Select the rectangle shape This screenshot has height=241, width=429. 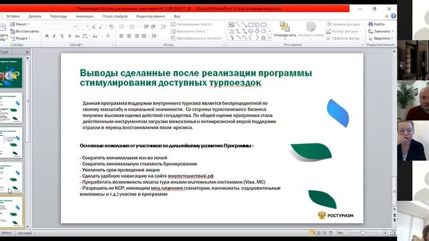251,25
